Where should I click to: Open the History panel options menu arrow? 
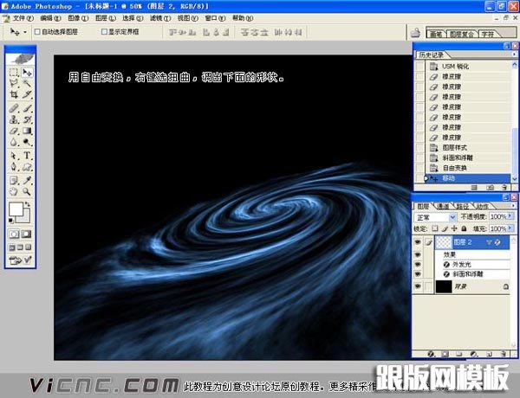pos(514,54)
